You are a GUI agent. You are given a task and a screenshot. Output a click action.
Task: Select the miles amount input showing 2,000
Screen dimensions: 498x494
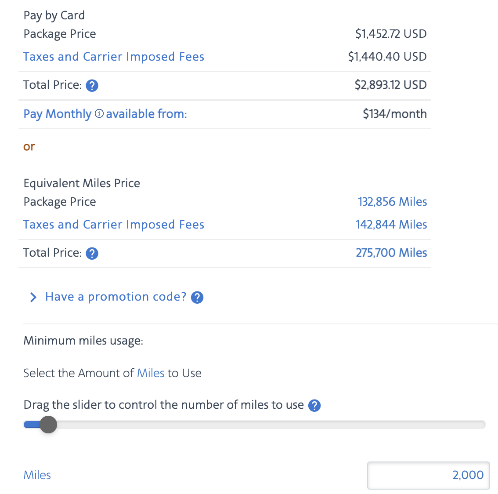point(428,475)
